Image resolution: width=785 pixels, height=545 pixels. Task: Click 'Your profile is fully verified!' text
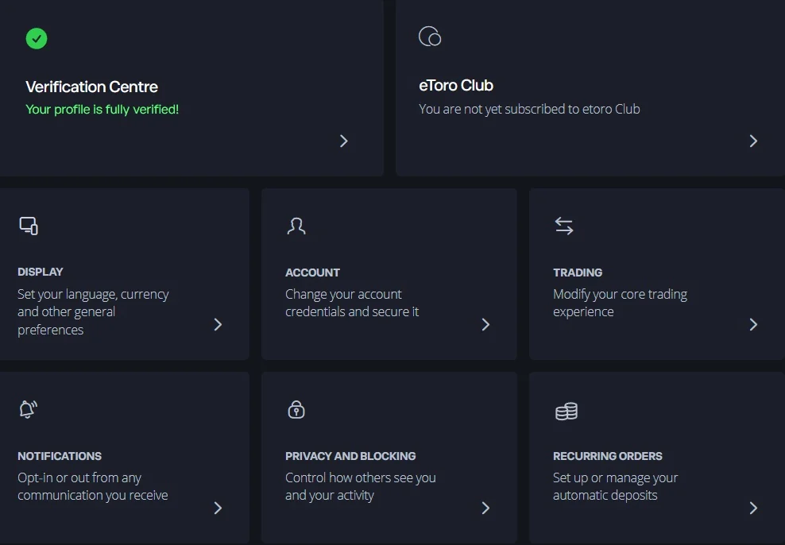[102, 109]
